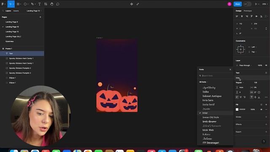Open the Landing Page 10 page dropdown
Image resolution: width=270 pixels, height=152 pixels.
tap(34, 11)
